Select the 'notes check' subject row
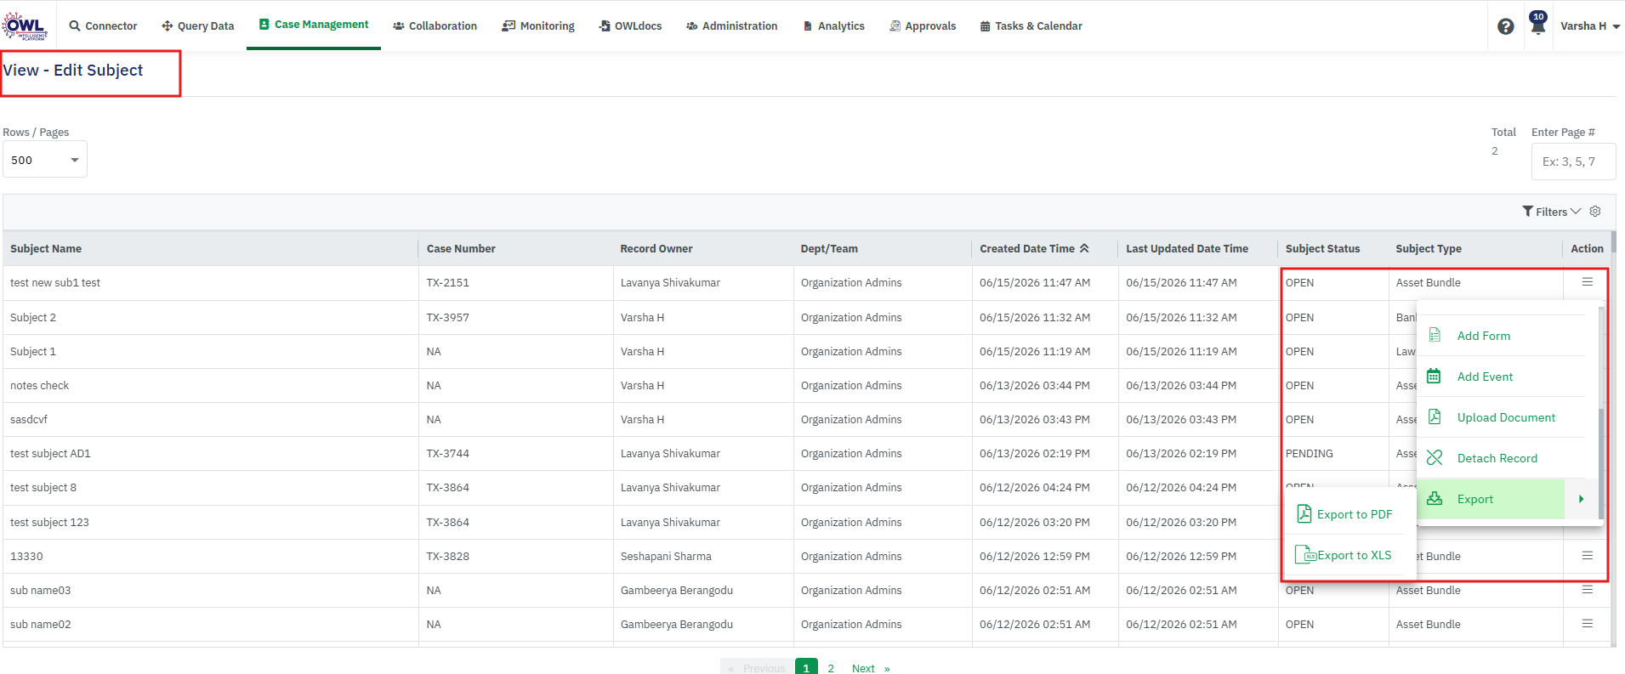Image resolution: width=1625 pixels, height=674 pixels. (40, 386)
